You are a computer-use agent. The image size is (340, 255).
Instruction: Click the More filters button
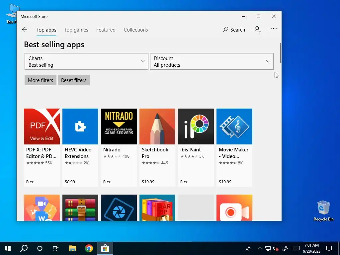[x=41, y=80]
